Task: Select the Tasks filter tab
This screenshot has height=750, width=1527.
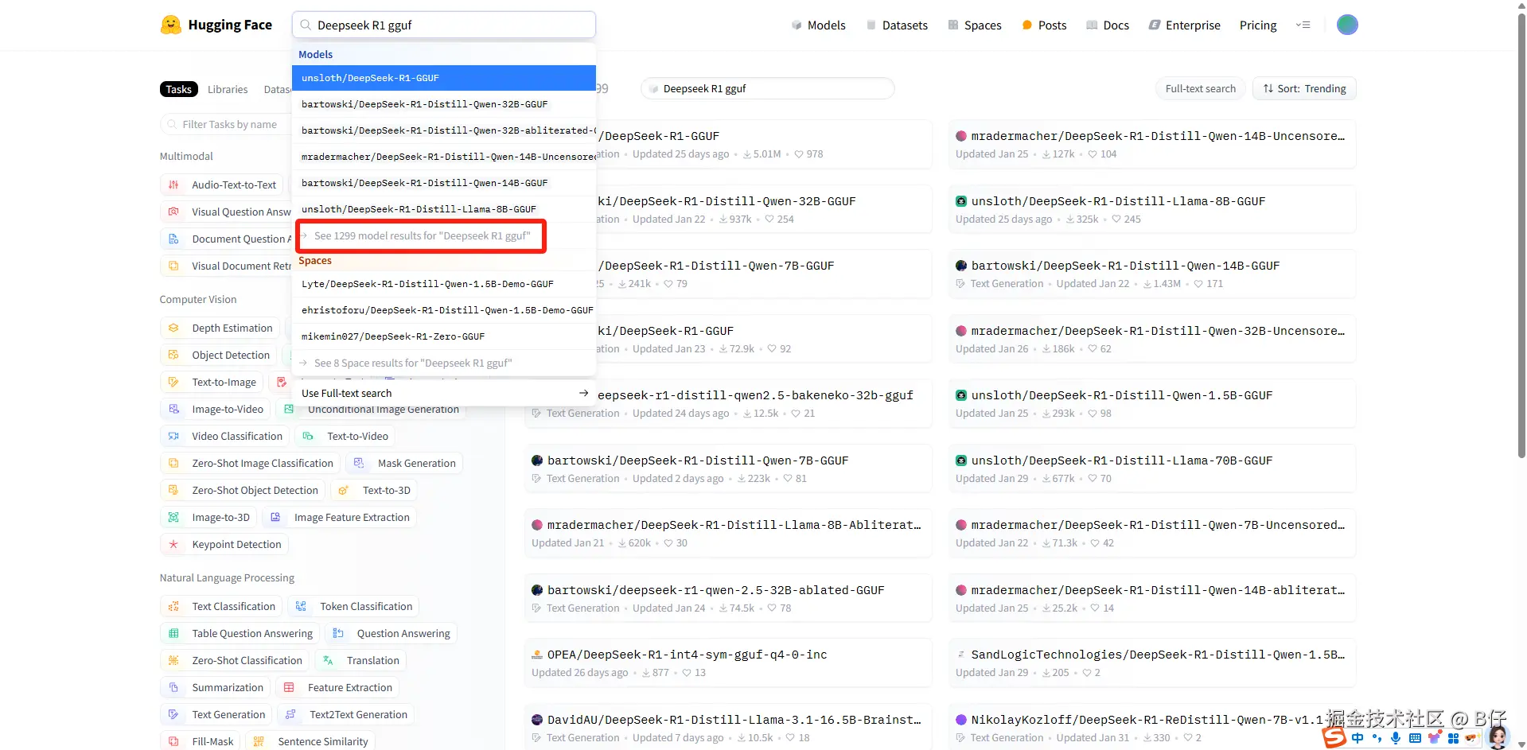Action: [178, 89]
